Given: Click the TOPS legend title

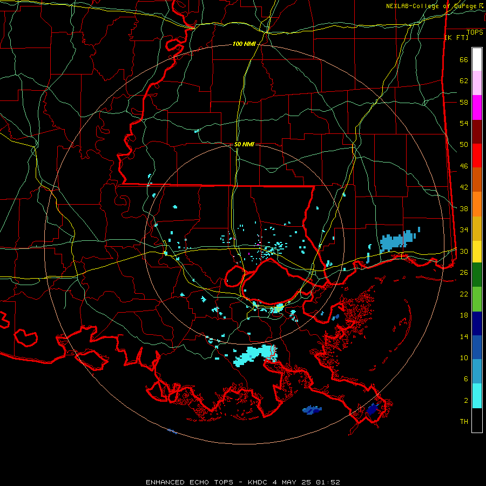Looking at the screenshot, I should [475, 32].
